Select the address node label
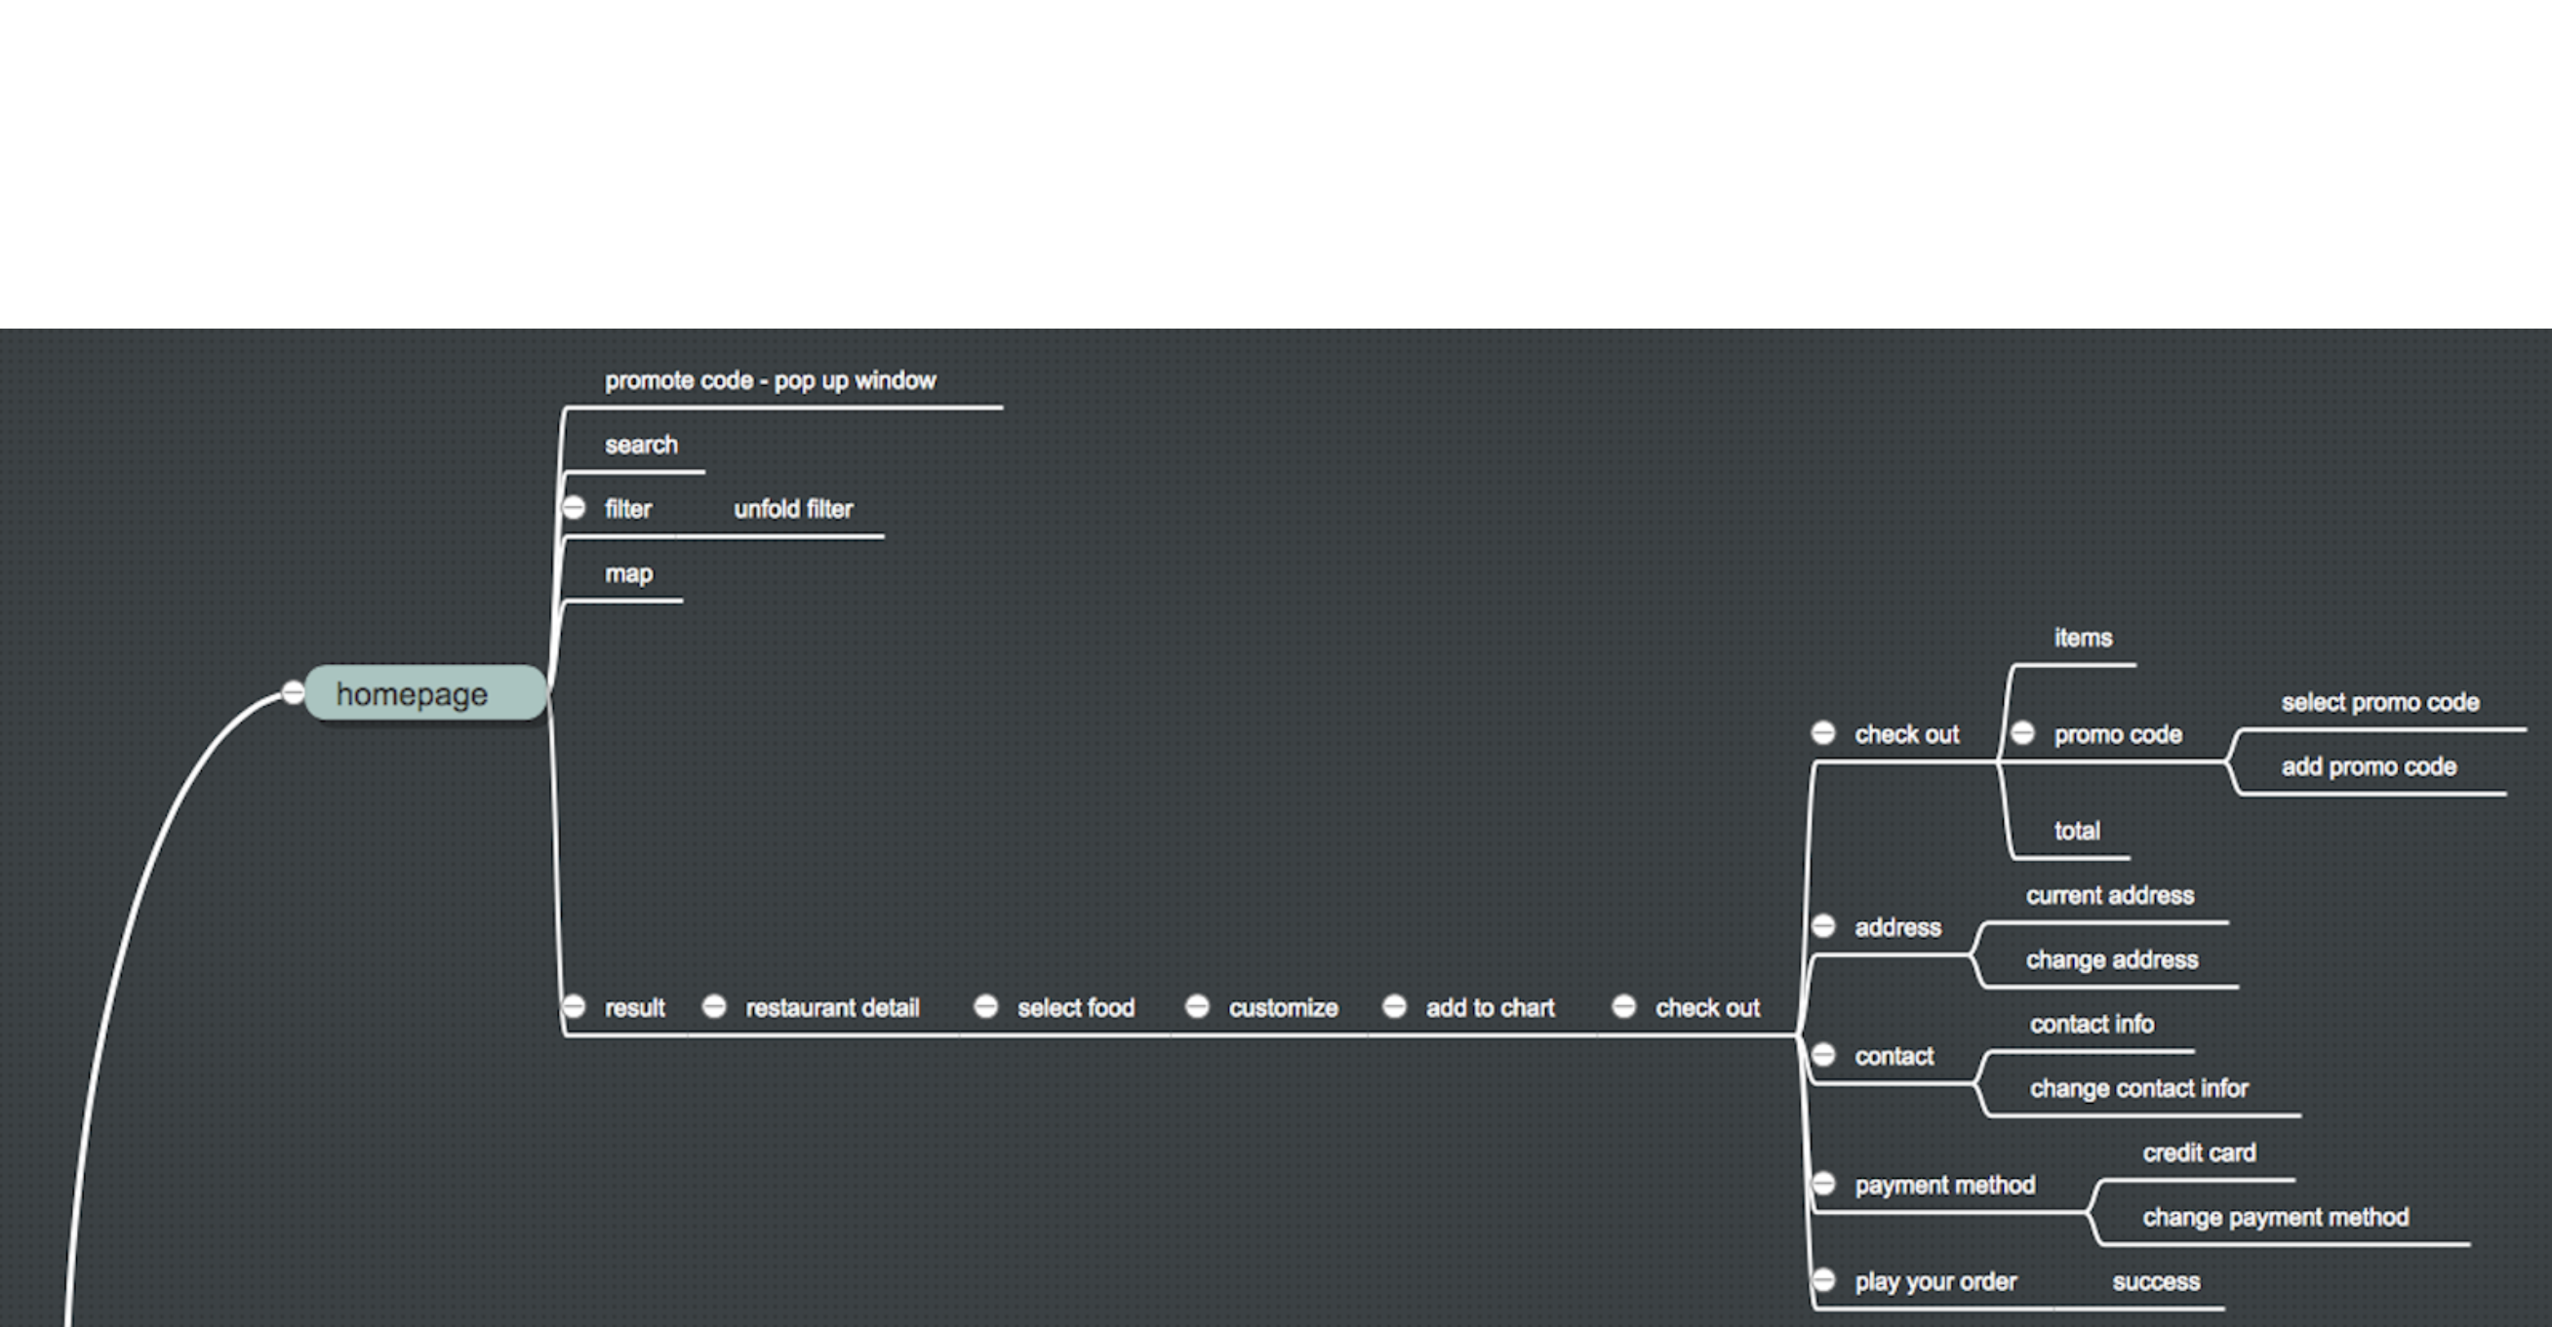2552x1327 pixels. tap(1898, 928)
